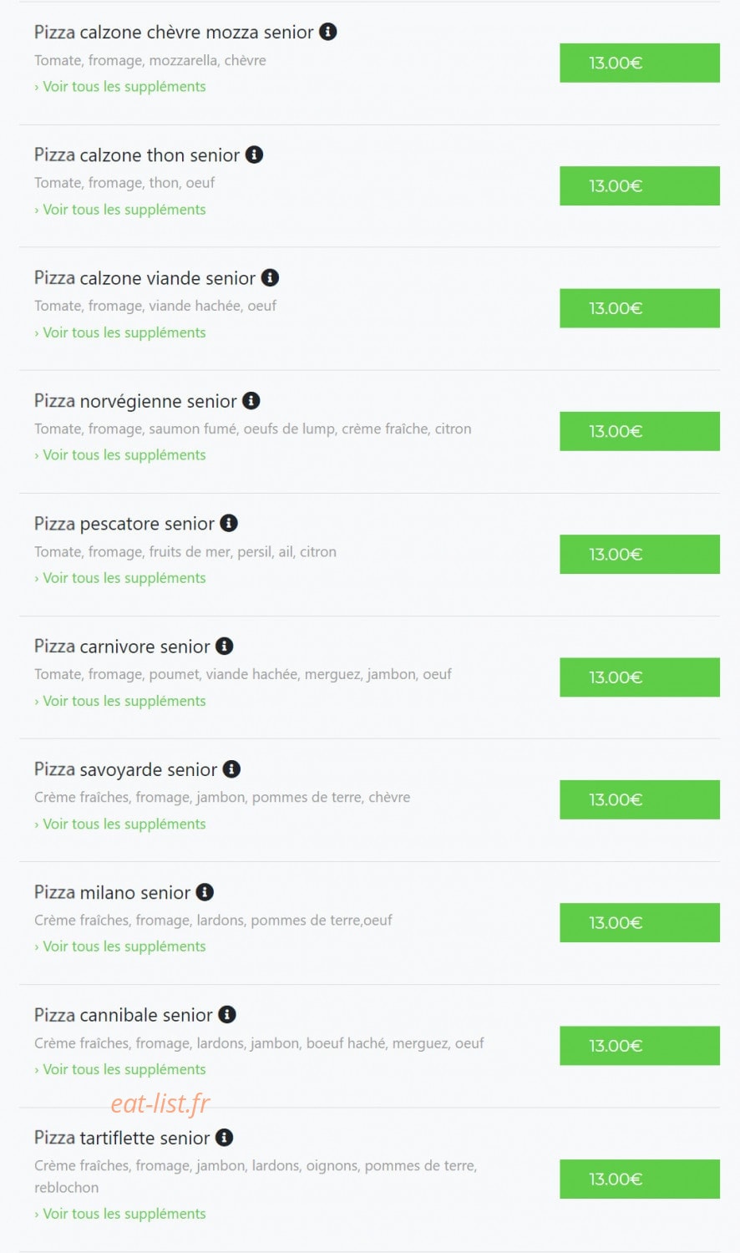Click info icon next to Pizza cannibale senior
740x1253 pixels.
click(227, 1014)
